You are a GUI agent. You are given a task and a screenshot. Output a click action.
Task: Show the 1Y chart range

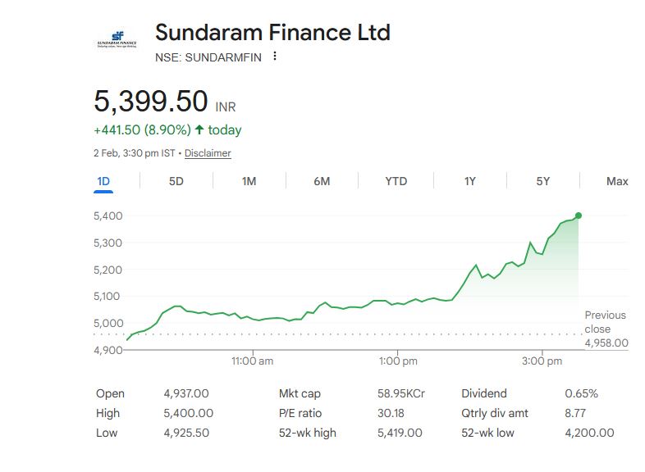[469, 181]
